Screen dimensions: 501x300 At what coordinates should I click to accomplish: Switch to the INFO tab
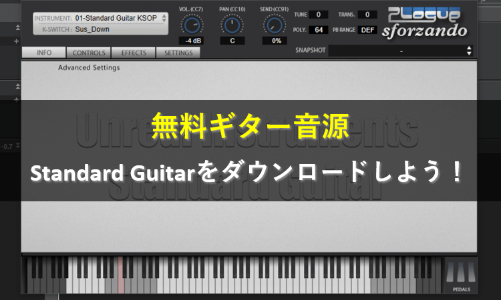(44, 53)
